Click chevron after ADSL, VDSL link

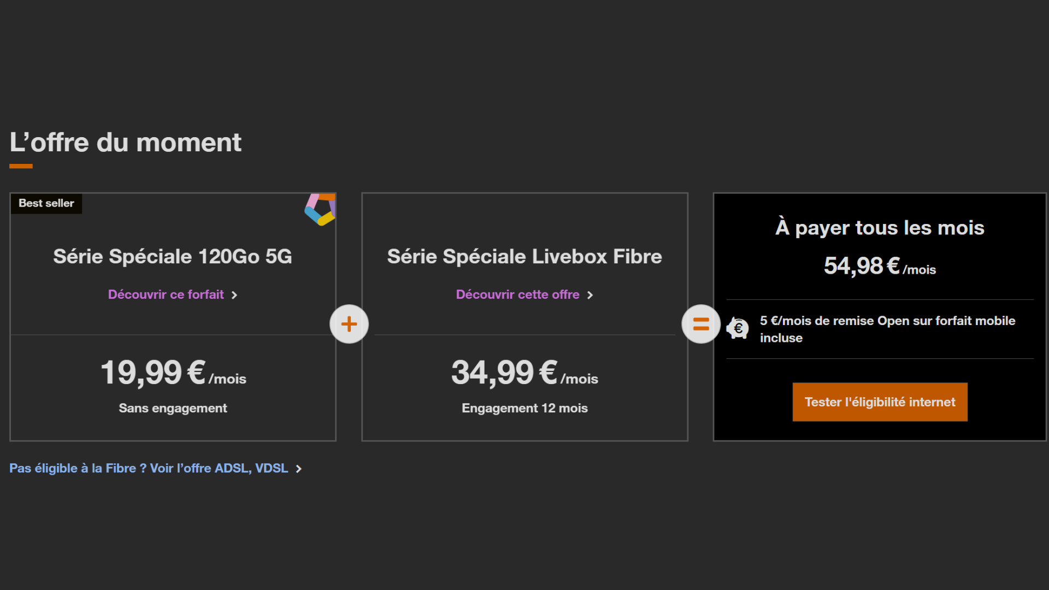pyautogui.click(x=298, y=469)
